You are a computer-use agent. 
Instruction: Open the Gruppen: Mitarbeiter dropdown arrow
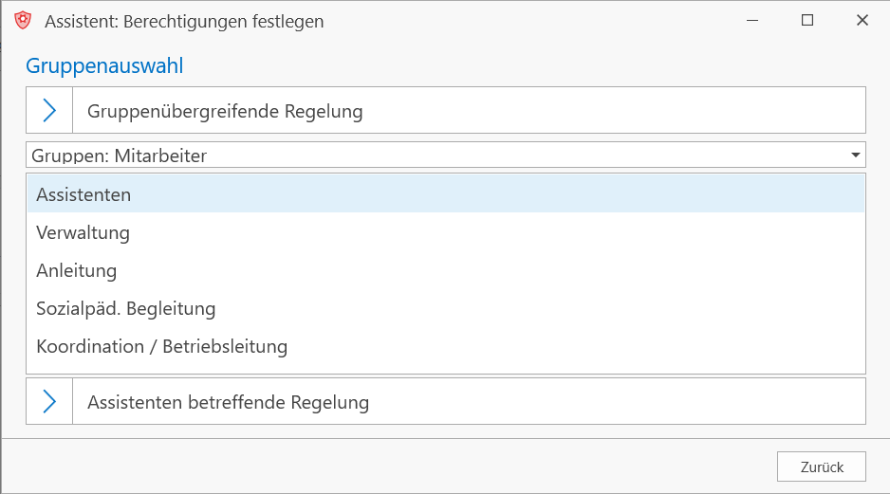[856, 155]
